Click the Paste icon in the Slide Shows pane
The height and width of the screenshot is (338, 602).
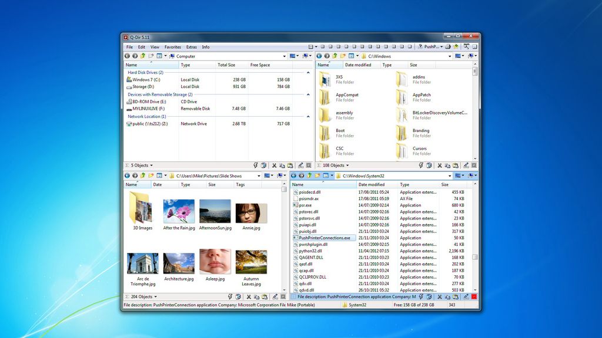[265, 297]
